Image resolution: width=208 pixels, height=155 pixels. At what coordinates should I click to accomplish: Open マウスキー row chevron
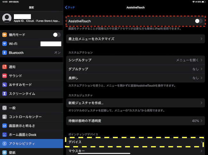click(x=201, y=151)
